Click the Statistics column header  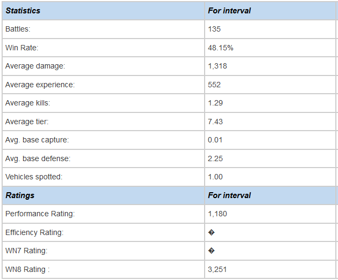click(23, 11)
